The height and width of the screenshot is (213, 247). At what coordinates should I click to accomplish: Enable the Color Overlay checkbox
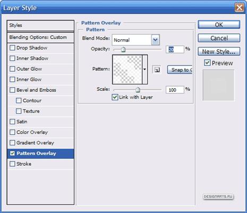point(12,132)
